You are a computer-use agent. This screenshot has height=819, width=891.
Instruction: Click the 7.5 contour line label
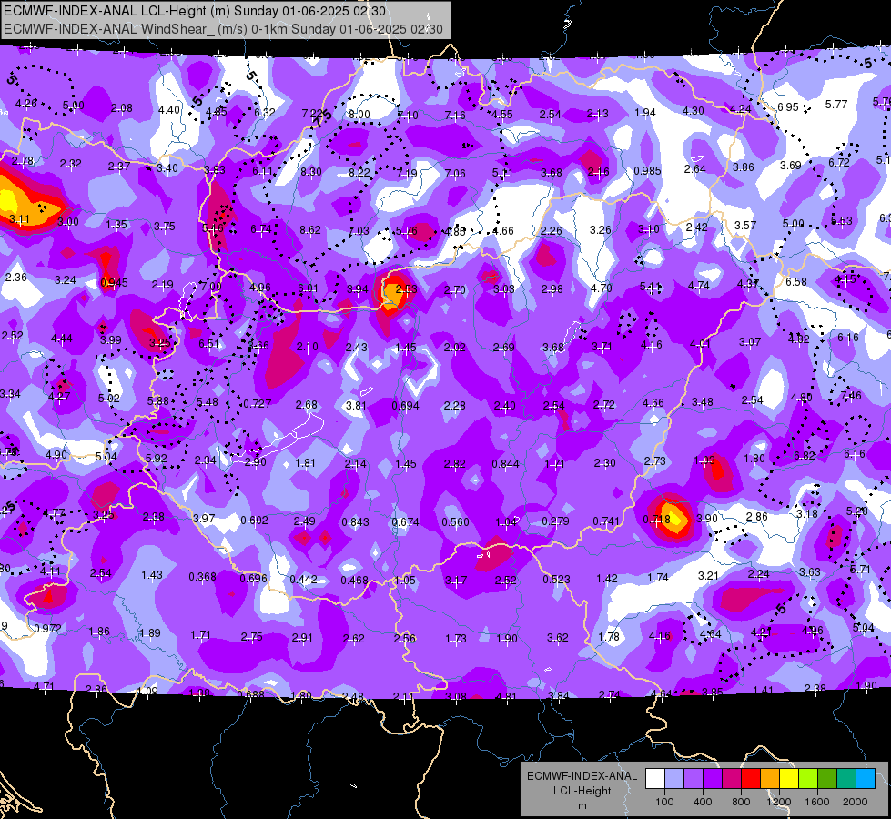point(323,118)
